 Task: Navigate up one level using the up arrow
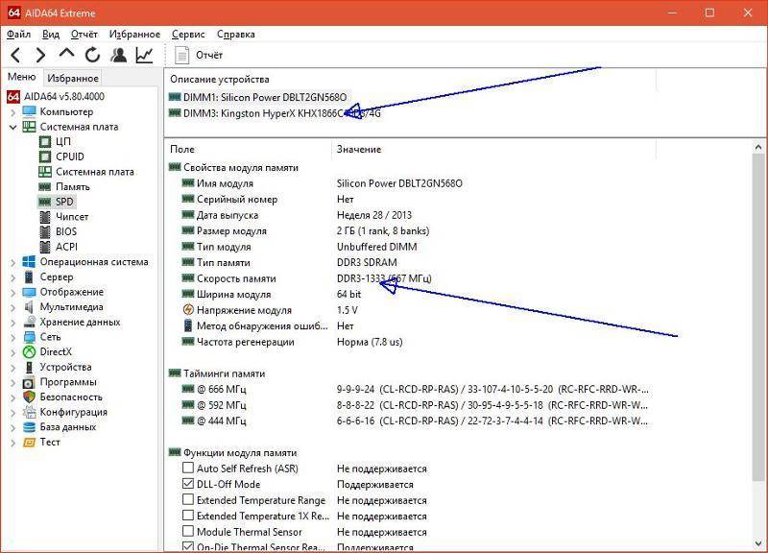66,54
